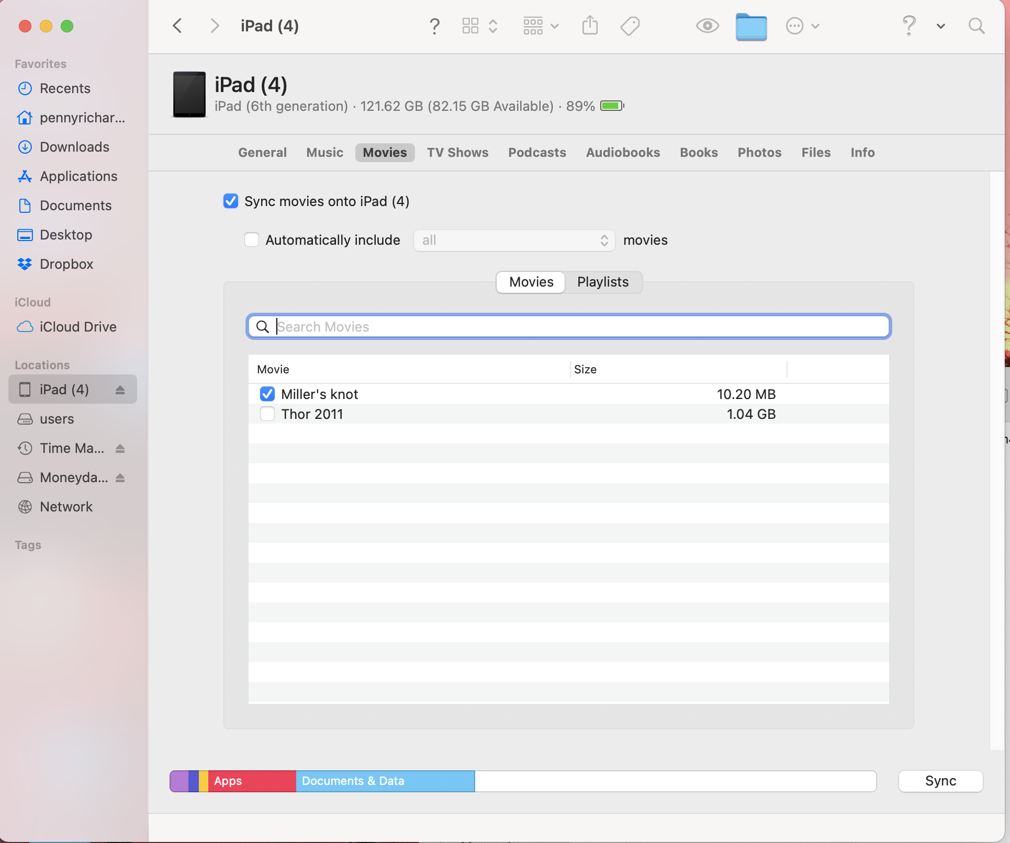Click the search magnifier in toolbar
Image resolution: width=1010 pixels, height=843 pixels.
pos(976,26)
